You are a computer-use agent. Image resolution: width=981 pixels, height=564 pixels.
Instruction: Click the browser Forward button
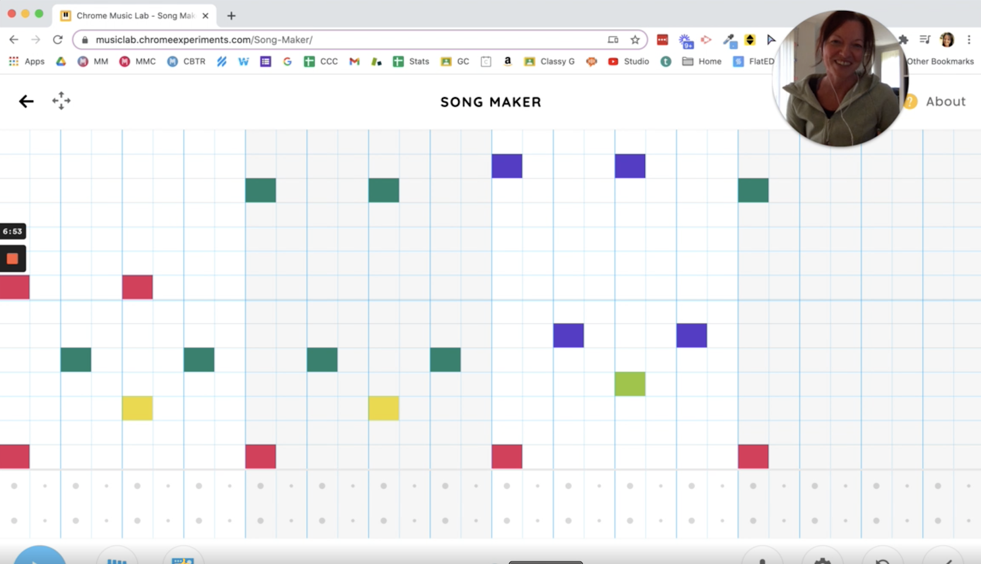tap(36, 40)
